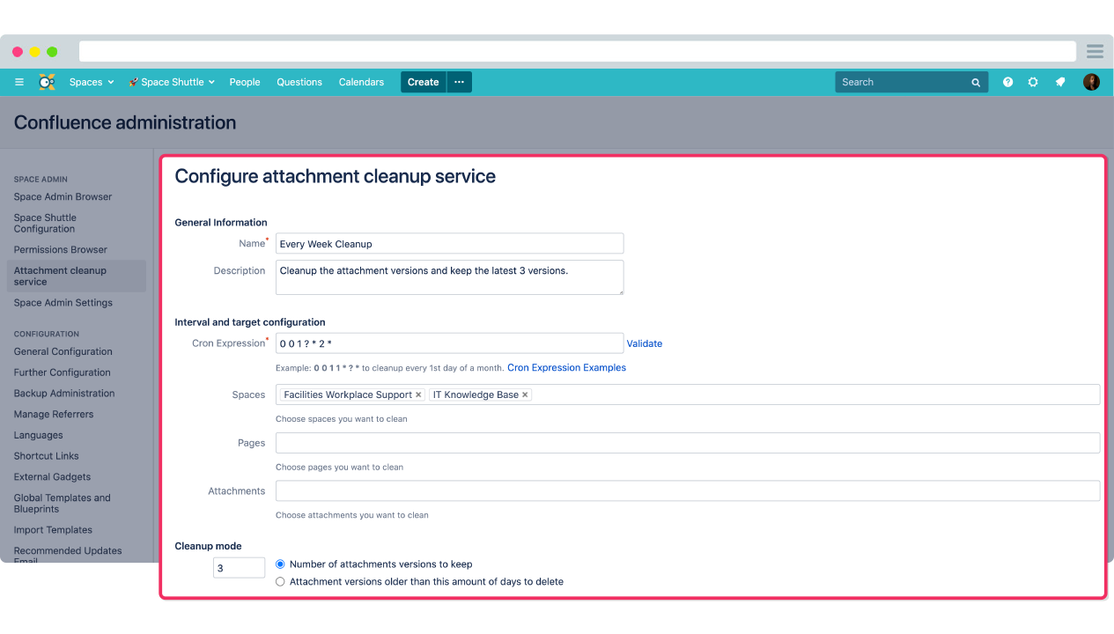The height and width of the screenshot is (634, 1114).
Task: Go to the Questions menu item
Action: [299, 82]
